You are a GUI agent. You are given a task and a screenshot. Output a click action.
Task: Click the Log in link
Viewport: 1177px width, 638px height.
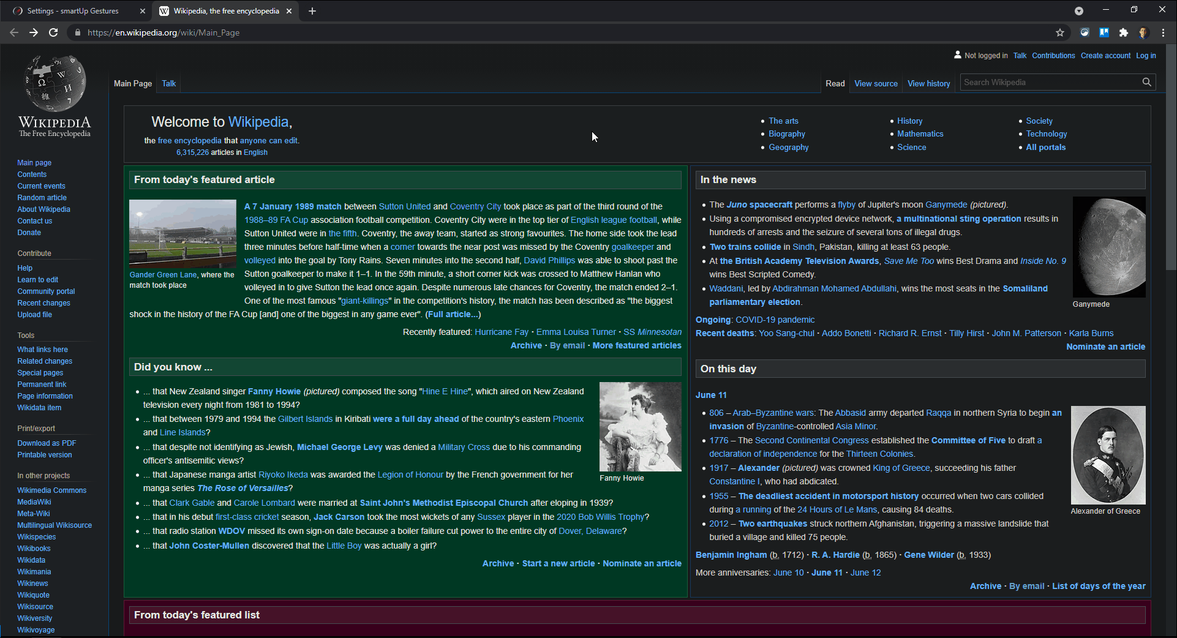tap(1146, 56)
